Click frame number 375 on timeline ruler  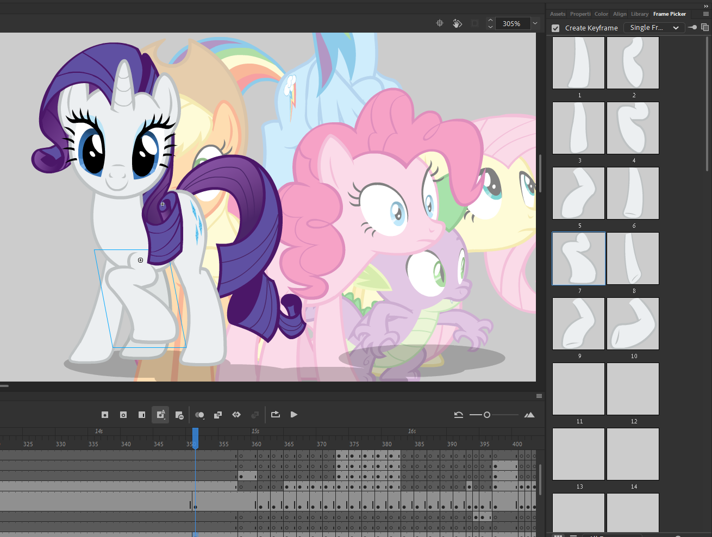[x=354, y=444]
